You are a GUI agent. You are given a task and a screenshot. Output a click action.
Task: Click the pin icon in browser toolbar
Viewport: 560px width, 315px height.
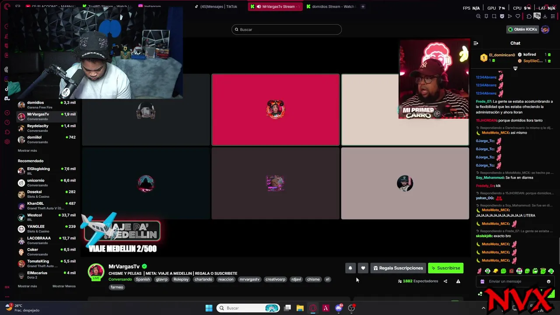486,16
